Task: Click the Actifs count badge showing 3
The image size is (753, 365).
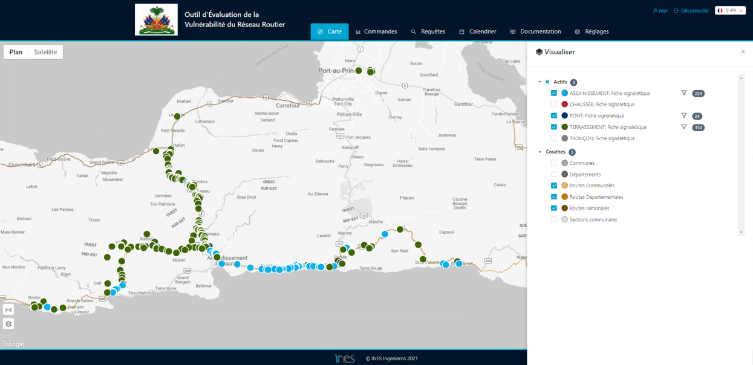Action: (x=573, y=82)
